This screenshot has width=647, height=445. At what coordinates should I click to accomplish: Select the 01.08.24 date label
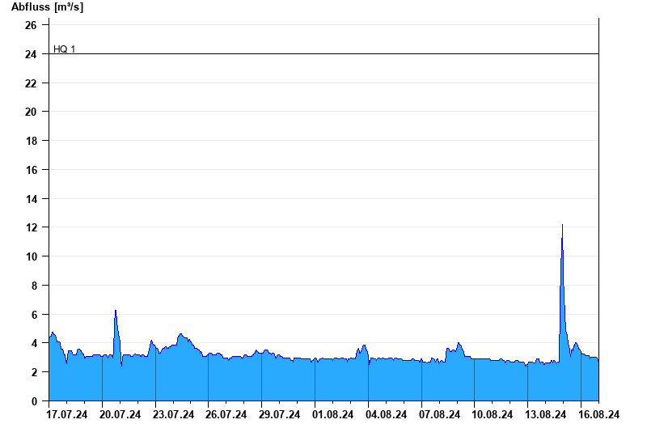point(333,415)
